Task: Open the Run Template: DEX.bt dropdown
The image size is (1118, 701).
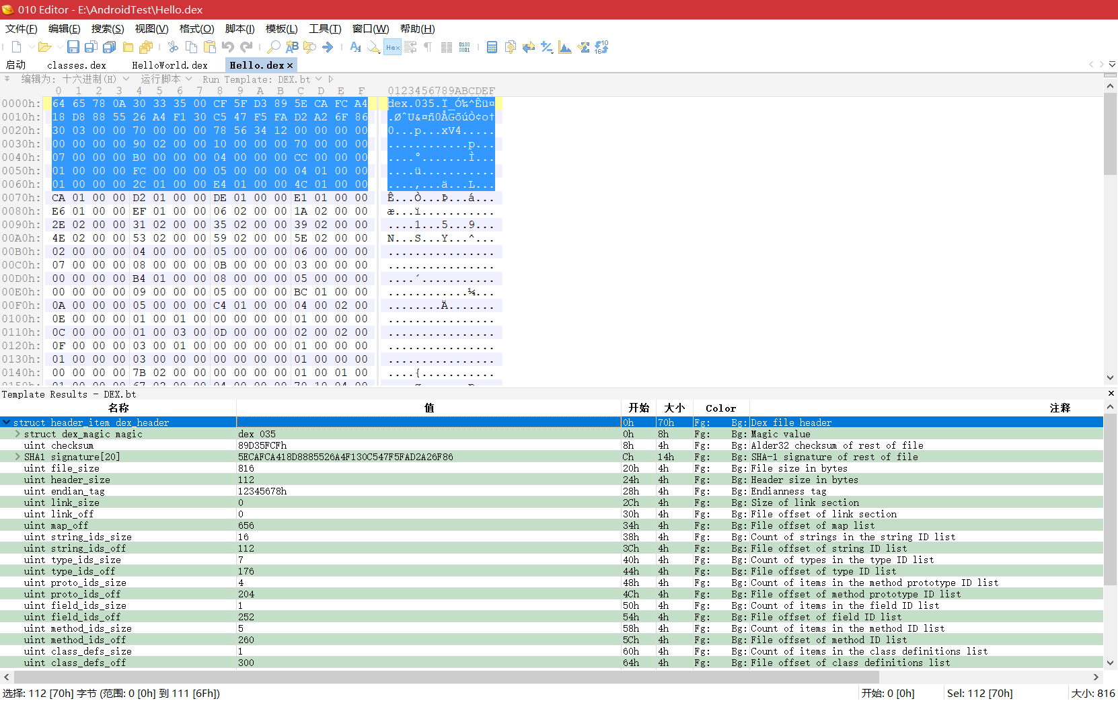Action: click(262, 79)
